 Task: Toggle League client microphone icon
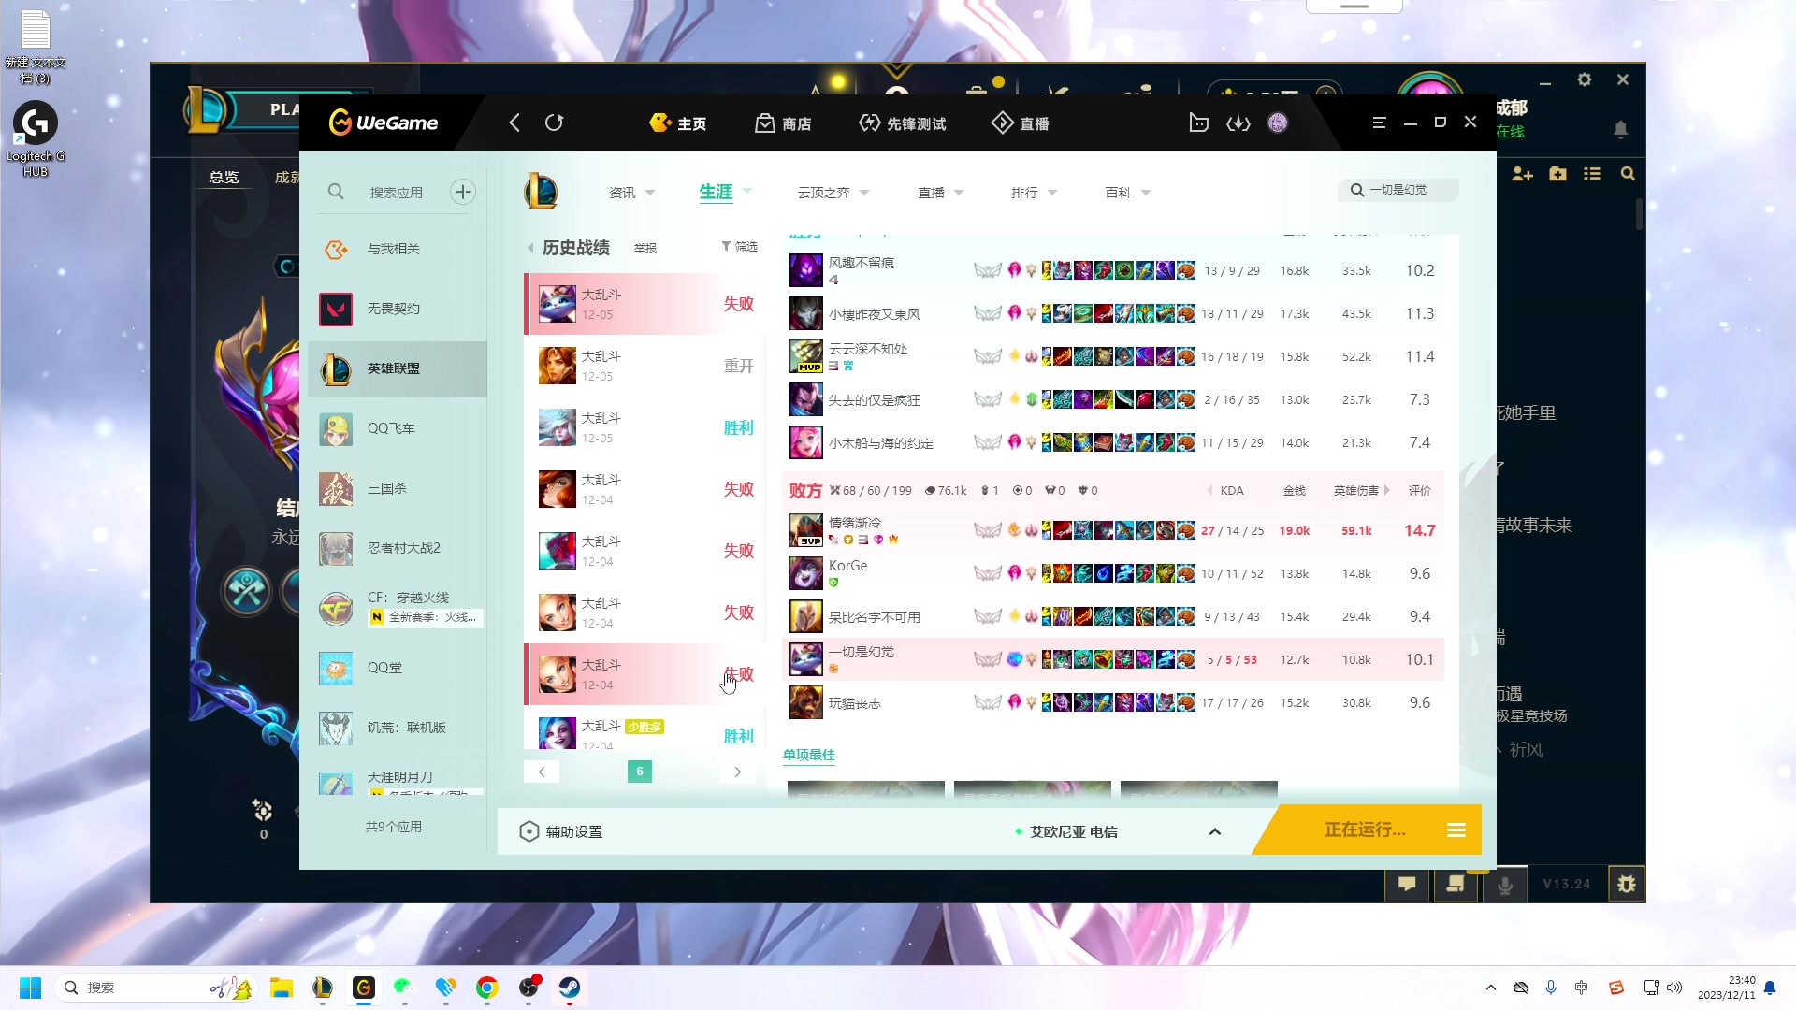click(1505, 884)
